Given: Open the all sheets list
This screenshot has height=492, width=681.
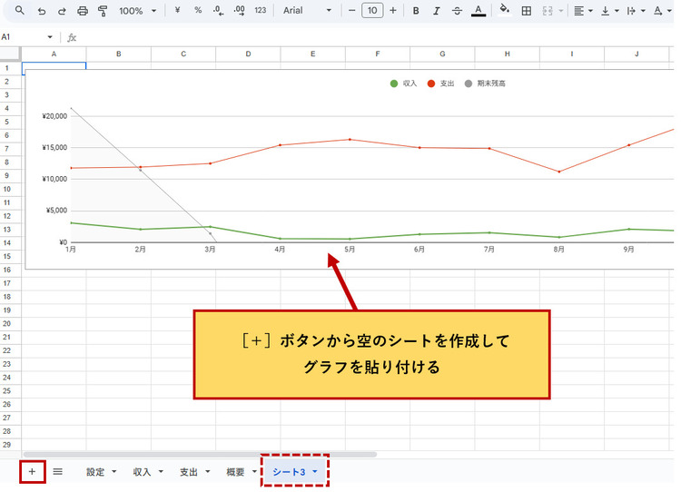Looking at the screenshot, I should tap(58, 472).
